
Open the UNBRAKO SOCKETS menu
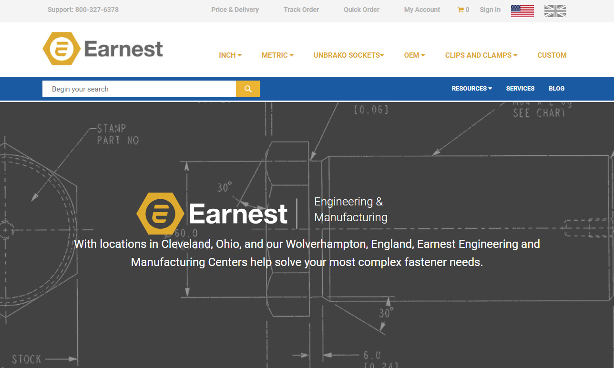348,55
